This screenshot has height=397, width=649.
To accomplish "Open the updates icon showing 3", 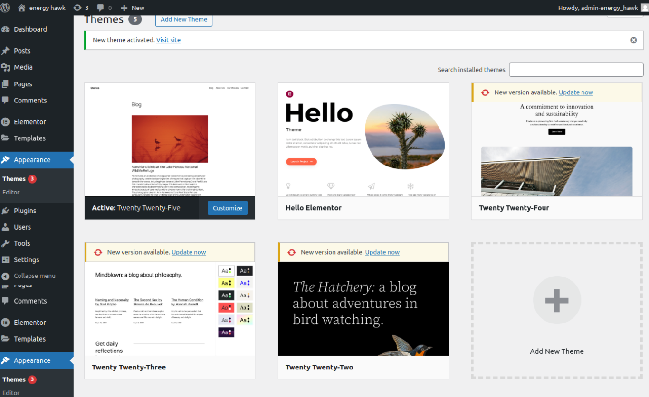I will (x=77, y=8).
